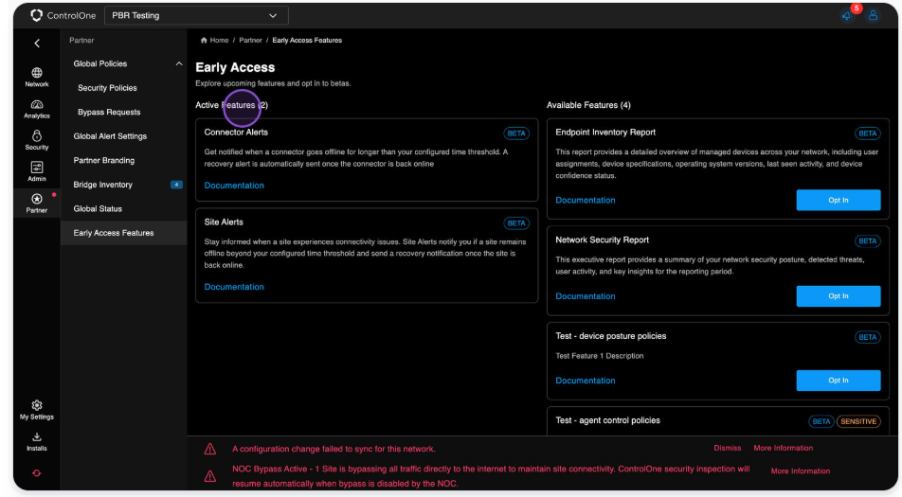
Task: Select Global Alert Settings
Action: tap(110, 136)
